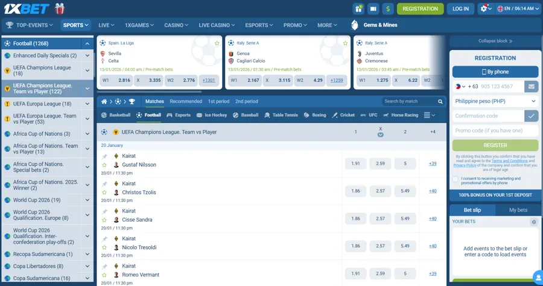Check the marketing consent checkbox

click(x=456, y=179)
